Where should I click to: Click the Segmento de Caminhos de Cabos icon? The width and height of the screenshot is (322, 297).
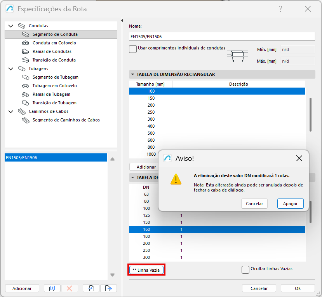point(26,120)
